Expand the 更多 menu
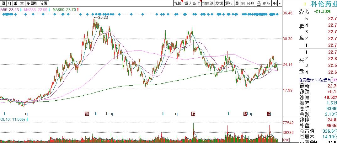Image resolution: width=337 pixels, height=143 pixels. click(266, 3)
